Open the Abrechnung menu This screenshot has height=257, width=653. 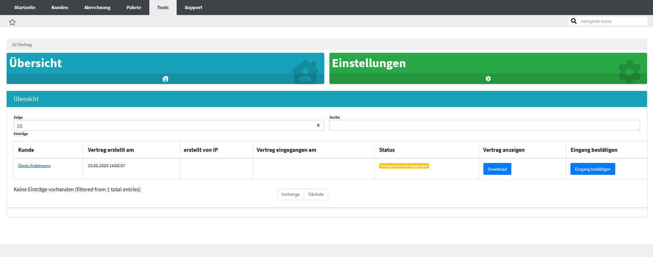(97, 7)
